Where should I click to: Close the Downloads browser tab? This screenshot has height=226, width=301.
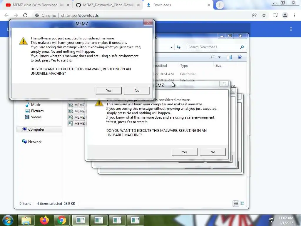tap(209, 5)
